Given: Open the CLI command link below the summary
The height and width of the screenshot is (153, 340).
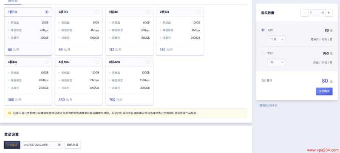Looking at the screenshot, I should [x=269, y=105].
